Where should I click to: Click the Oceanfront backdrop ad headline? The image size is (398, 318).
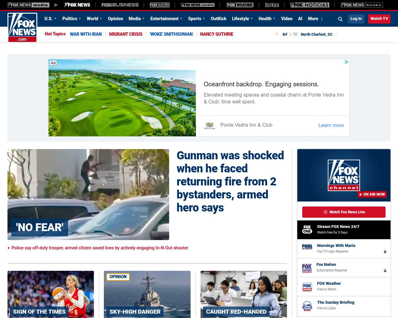(x=261, y=84)
